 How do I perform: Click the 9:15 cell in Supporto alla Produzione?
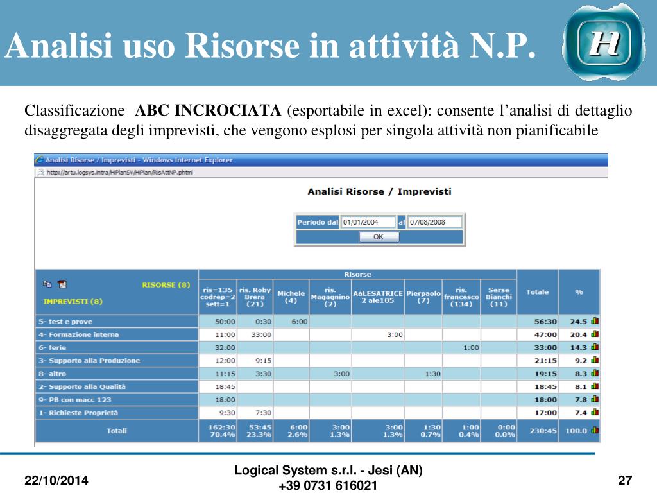(255, 361)
